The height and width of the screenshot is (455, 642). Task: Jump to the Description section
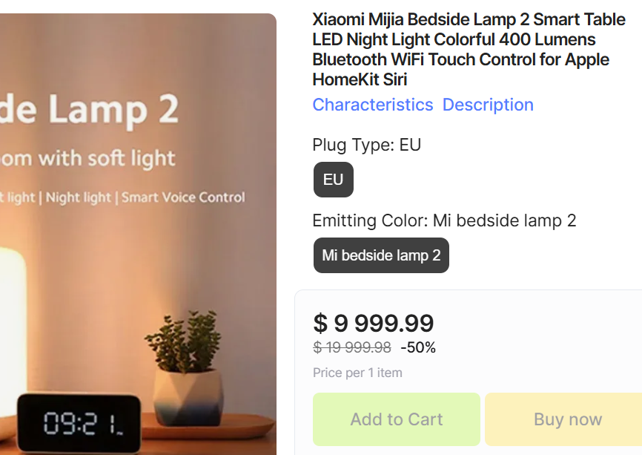(x=488, y=105)
